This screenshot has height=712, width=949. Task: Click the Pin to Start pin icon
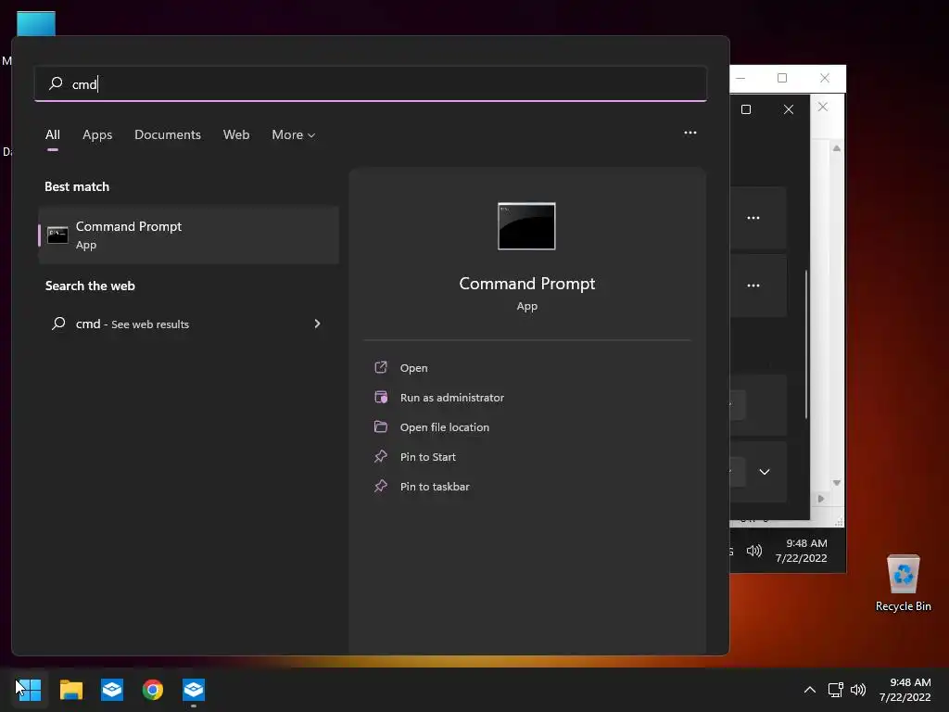tap(381, 456)
